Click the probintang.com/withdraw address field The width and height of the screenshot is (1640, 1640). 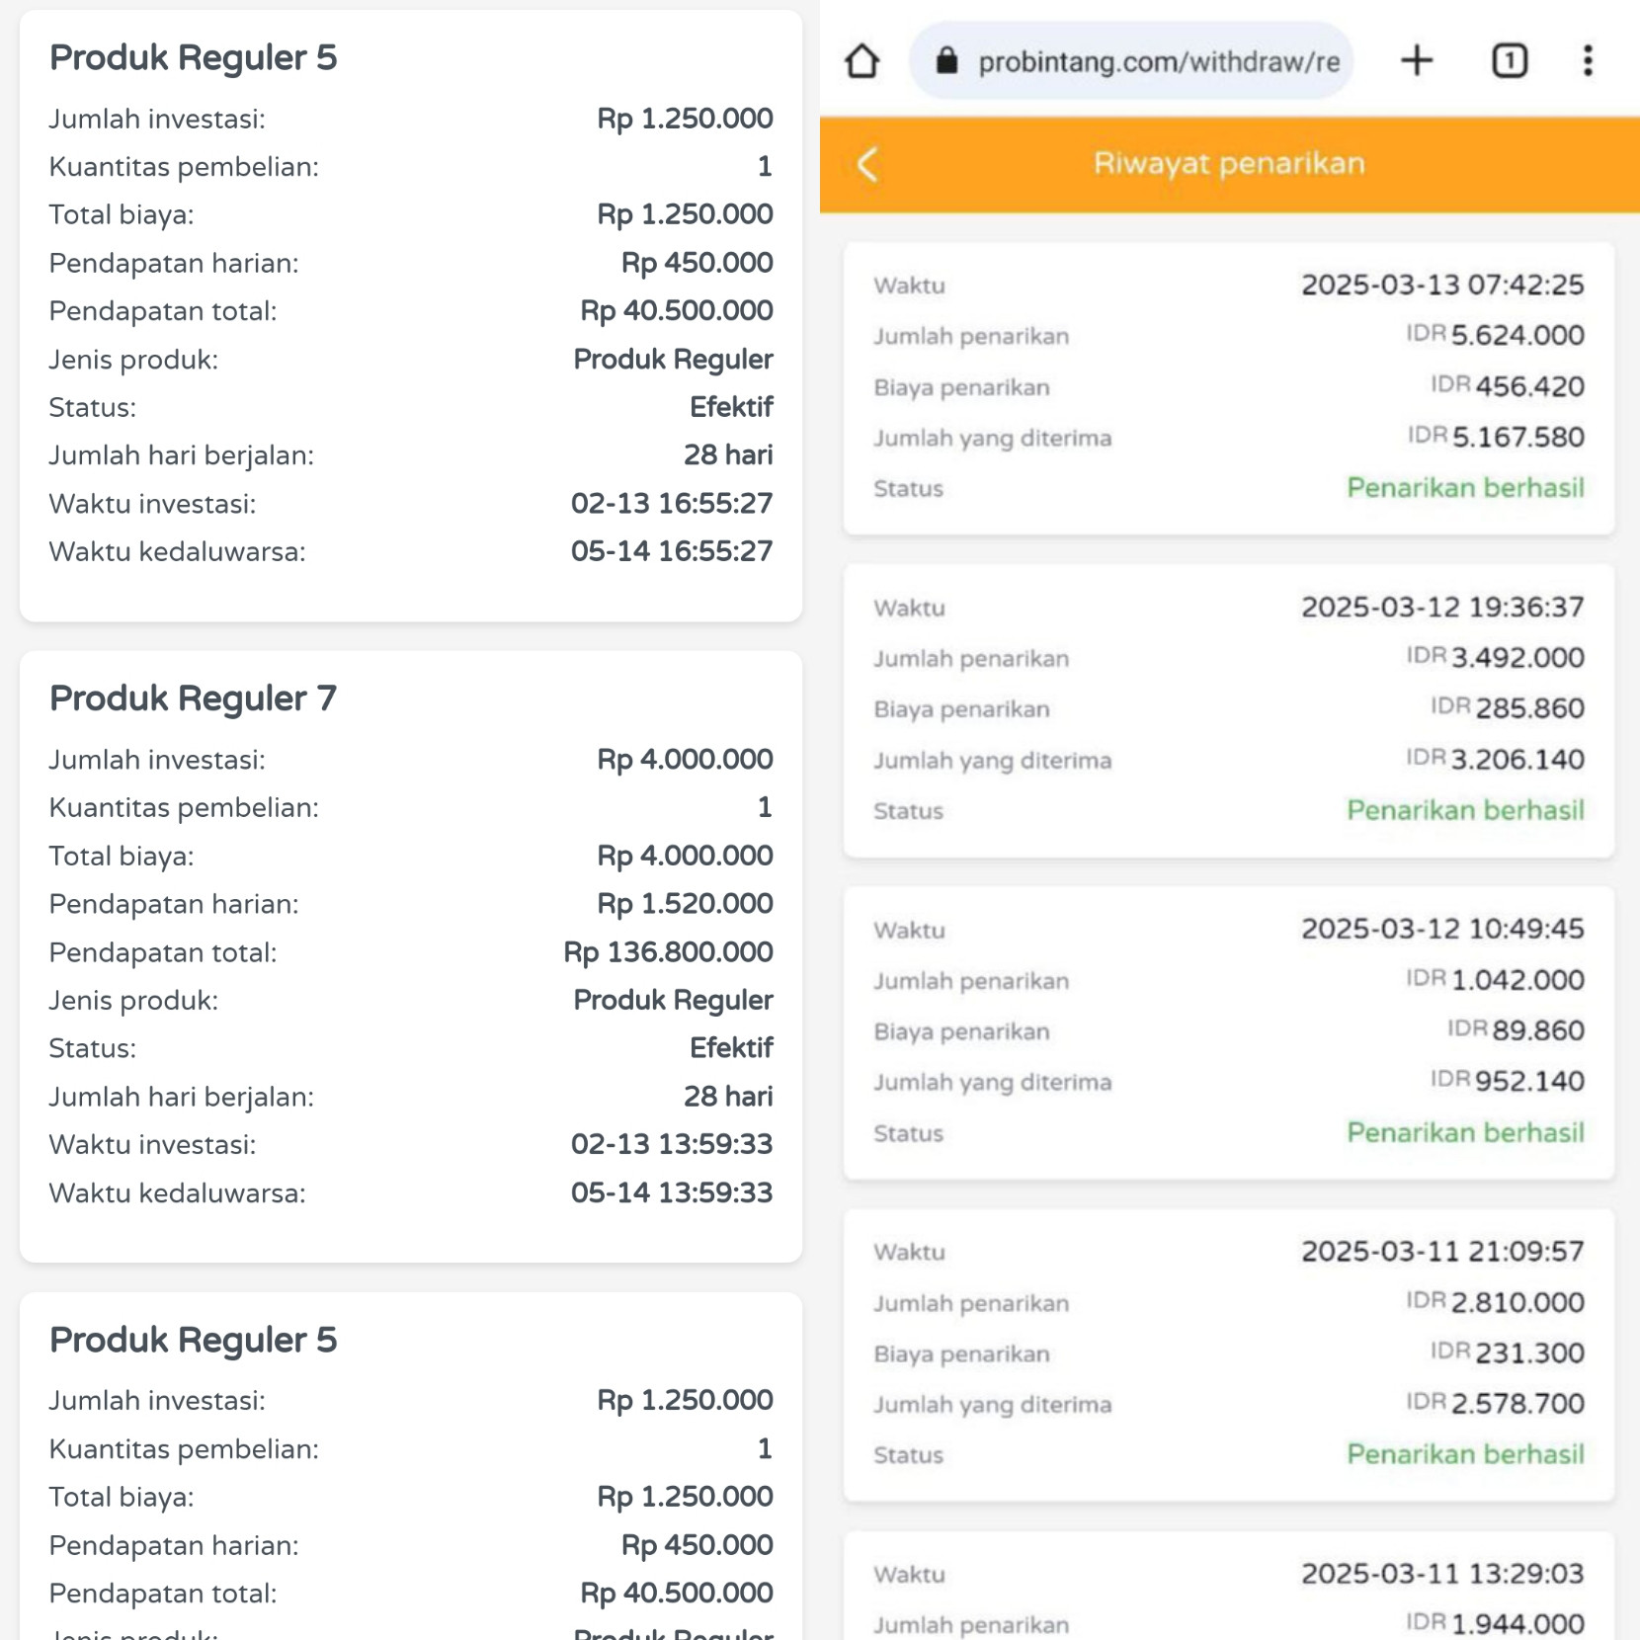pyautogui.click(x=1131, y=61)
